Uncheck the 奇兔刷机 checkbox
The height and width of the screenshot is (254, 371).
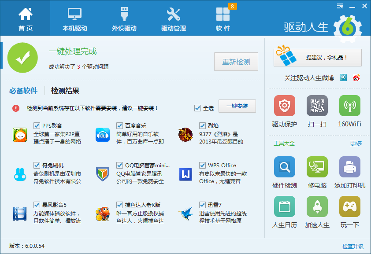(x=37, y=165)
